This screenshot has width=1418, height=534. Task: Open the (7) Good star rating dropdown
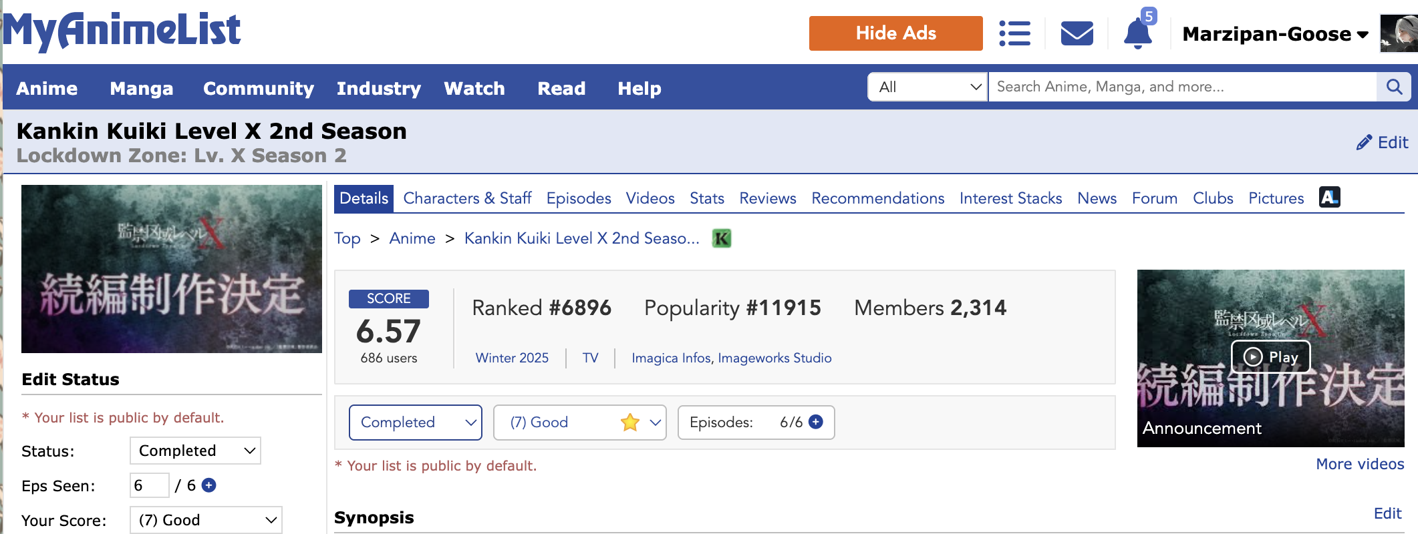tap(579, 423)
